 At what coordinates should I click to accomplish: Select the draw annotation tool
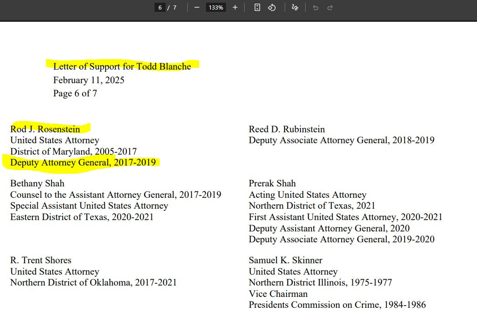coord(295,8)
